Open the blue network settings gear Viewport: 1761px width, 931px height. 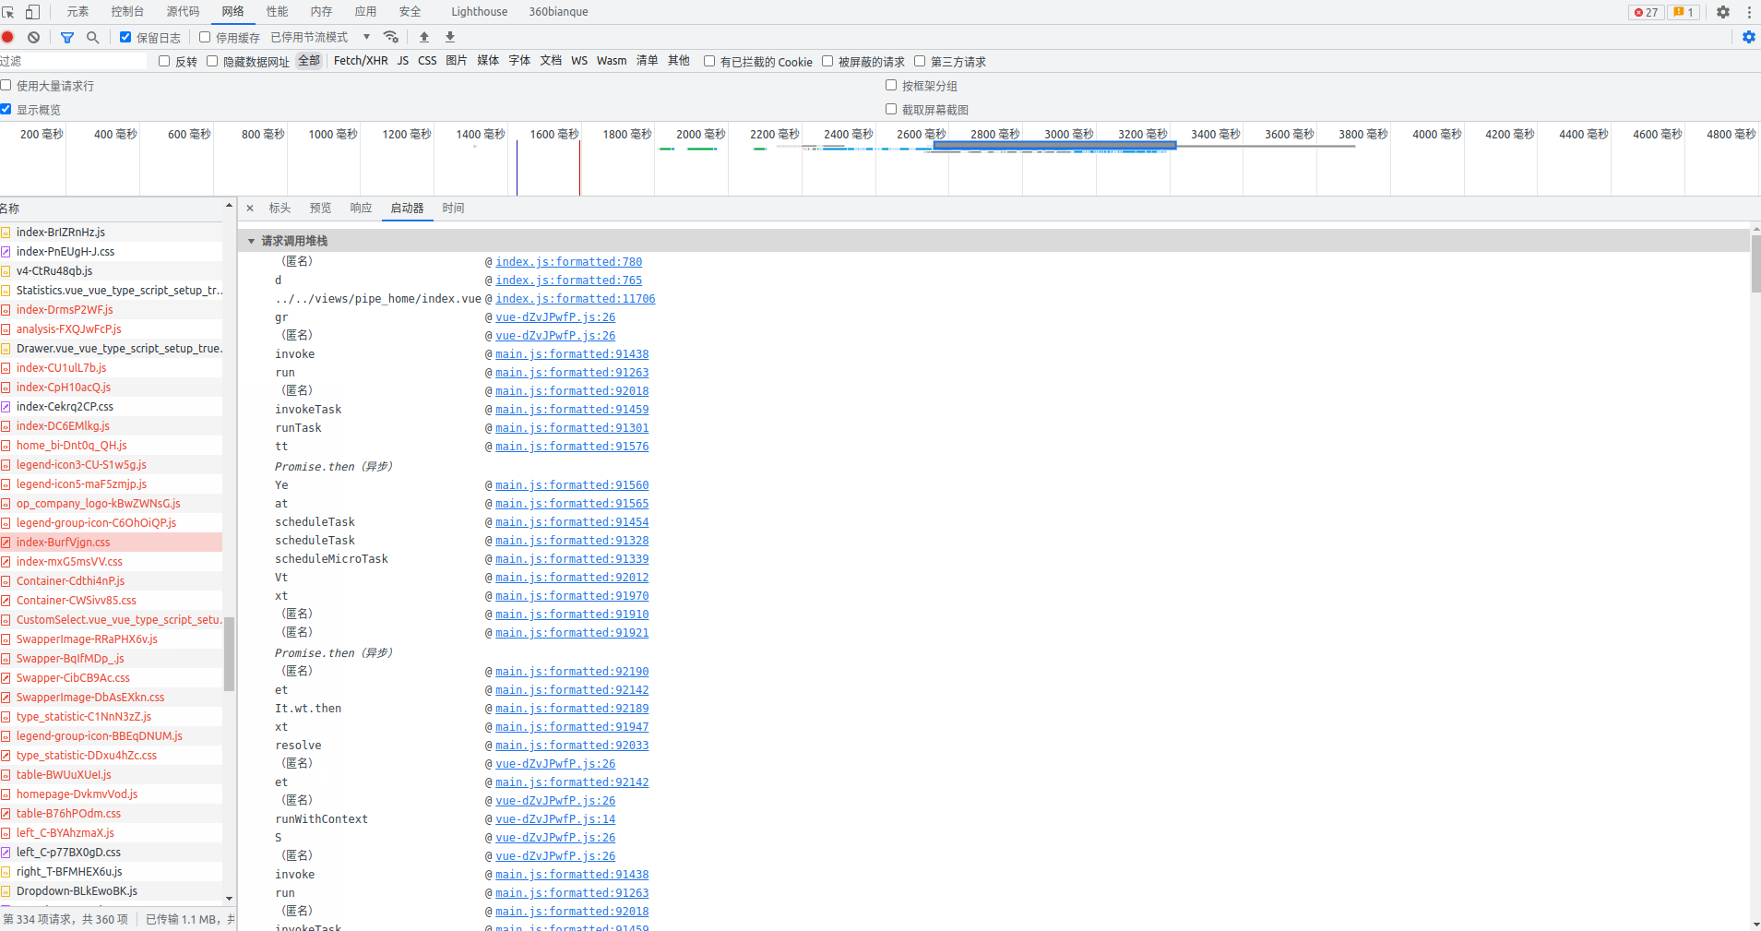tap(1748, 37)
